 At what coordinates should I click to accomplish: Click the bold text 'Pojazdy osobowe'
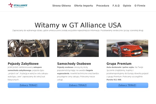click(65, 67)
